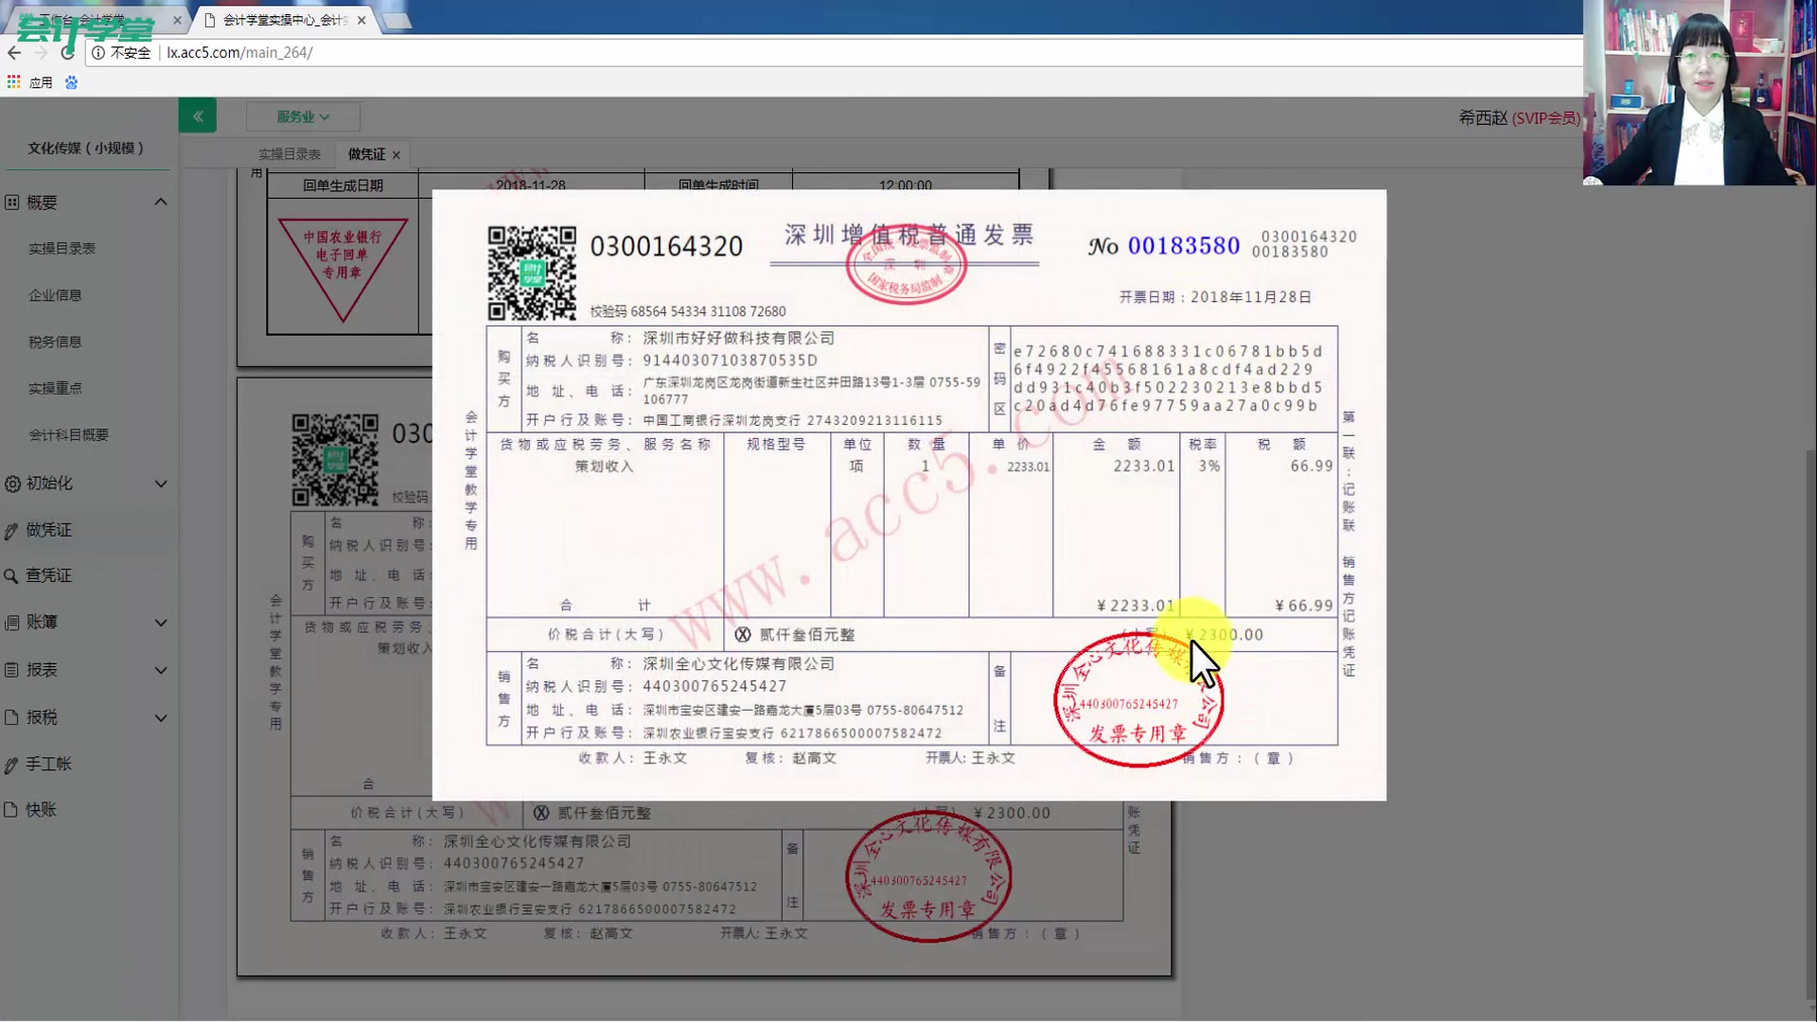Screen dimensions: 1817x1022
Task: Open 会计科目概要 in the sidebar
Action: point(69,435)
